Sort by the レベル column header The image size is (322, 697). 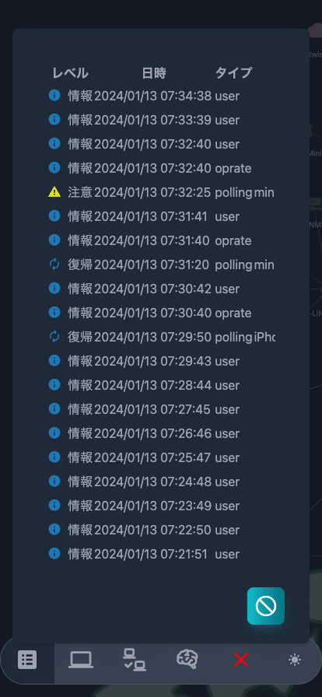pyautogui.click(x=70, y=73)
